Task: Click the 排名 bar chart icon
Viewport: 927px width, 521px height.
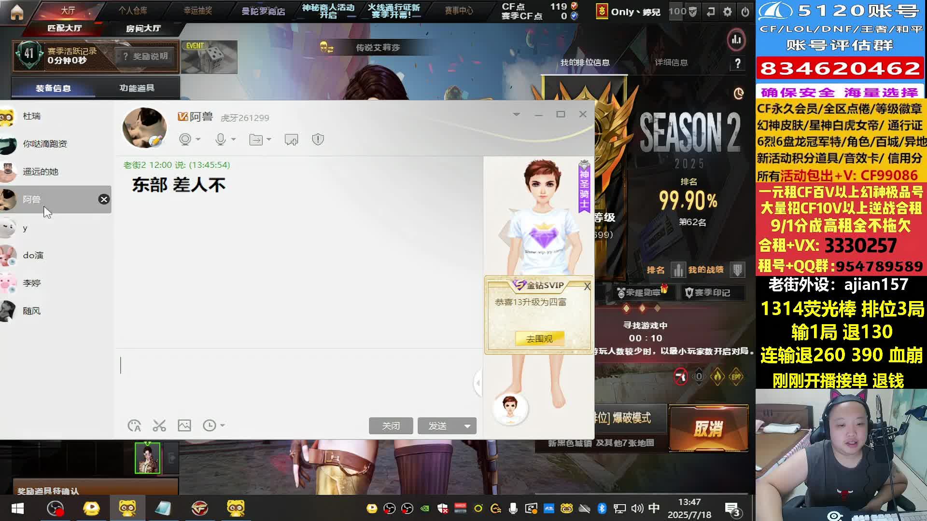Action: [678, 270]
